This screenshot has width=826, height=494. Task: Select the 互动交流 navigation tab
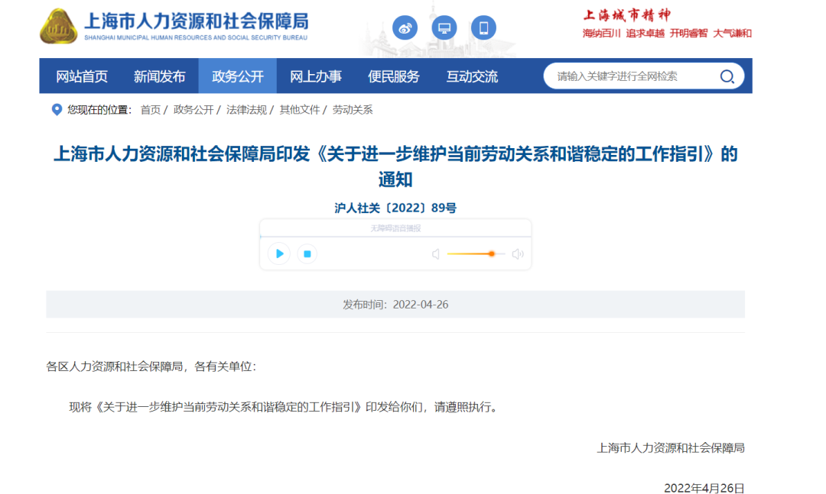470,76
